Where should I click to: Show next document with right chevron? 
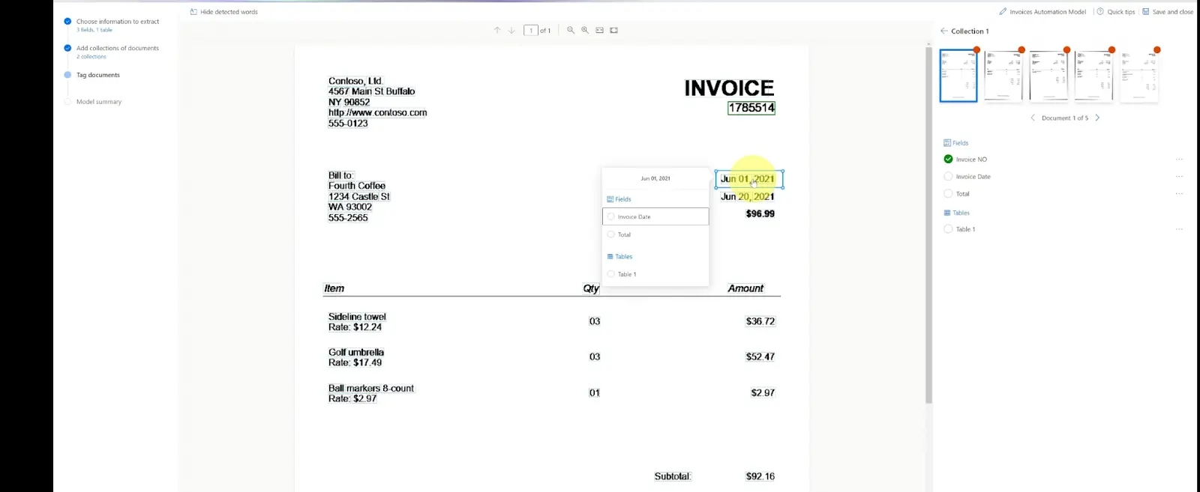[x=1097, y=118]
